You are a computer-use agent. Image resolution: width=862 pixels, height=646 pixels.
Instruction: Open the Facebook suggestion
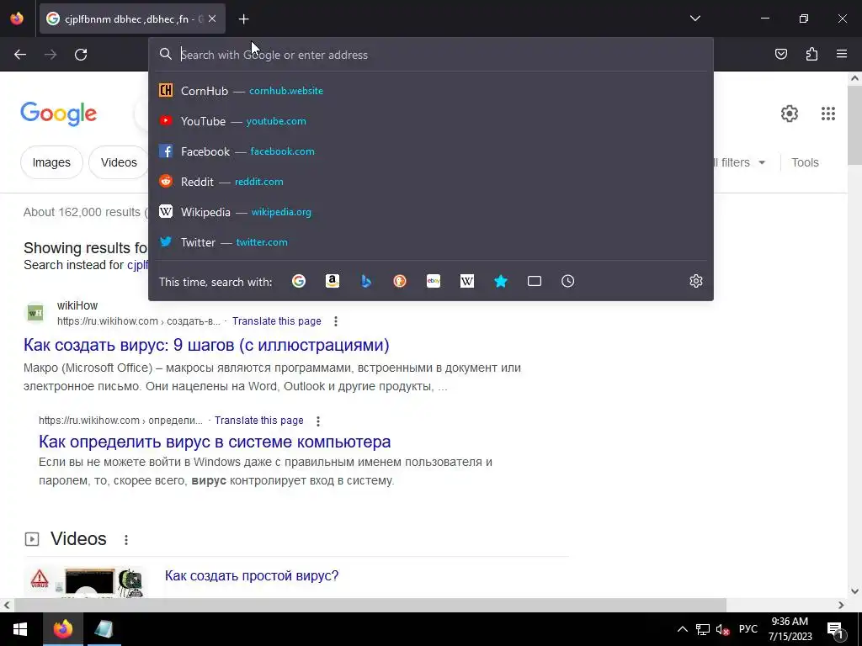[x=431, y=151]
